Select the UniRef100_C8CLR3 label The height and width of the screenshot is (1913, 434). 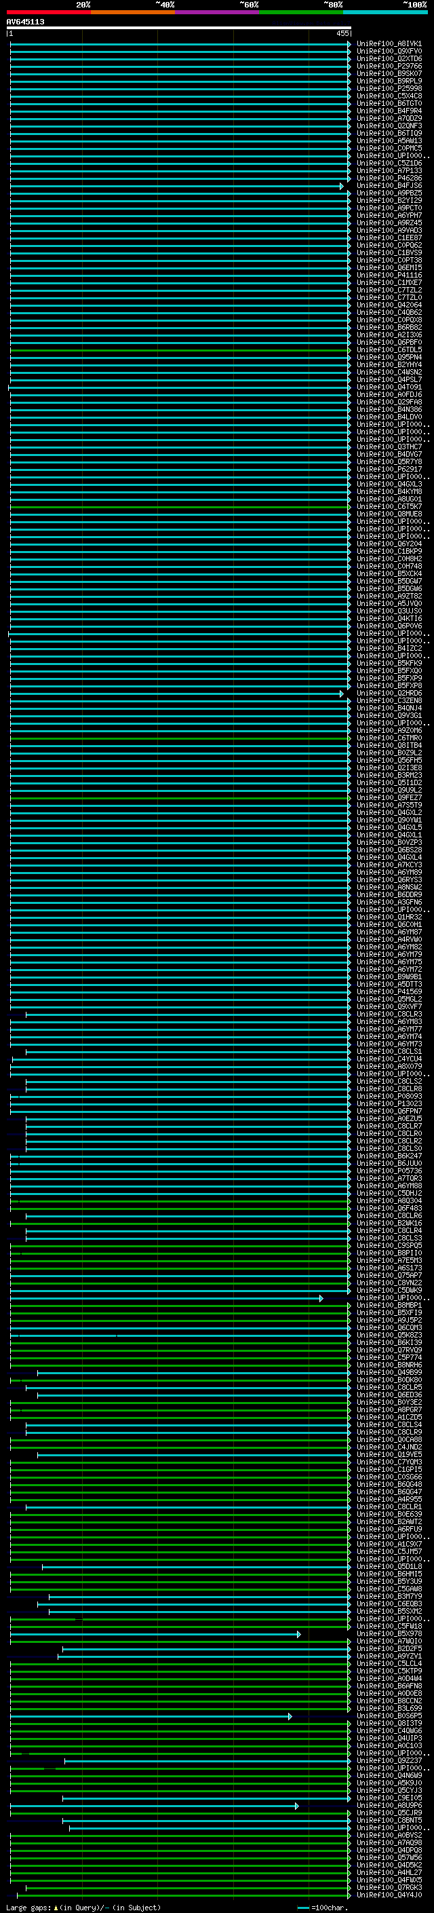389,1015
